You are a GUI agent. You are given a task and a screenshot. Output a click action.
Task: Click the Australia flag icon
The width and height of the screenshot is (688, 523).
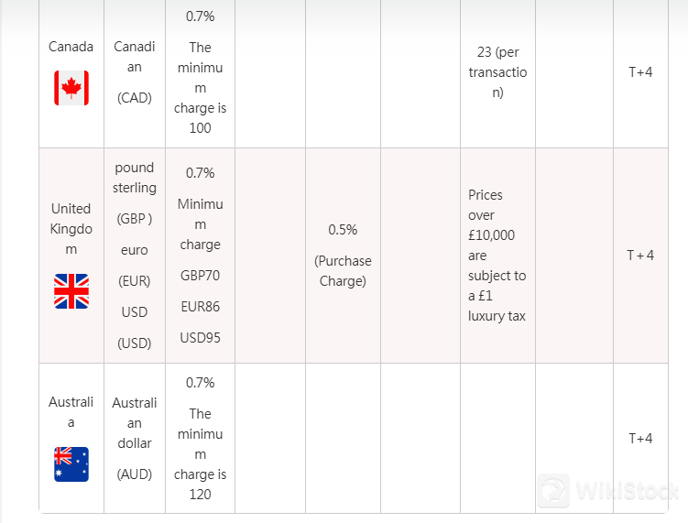(71, 464)
